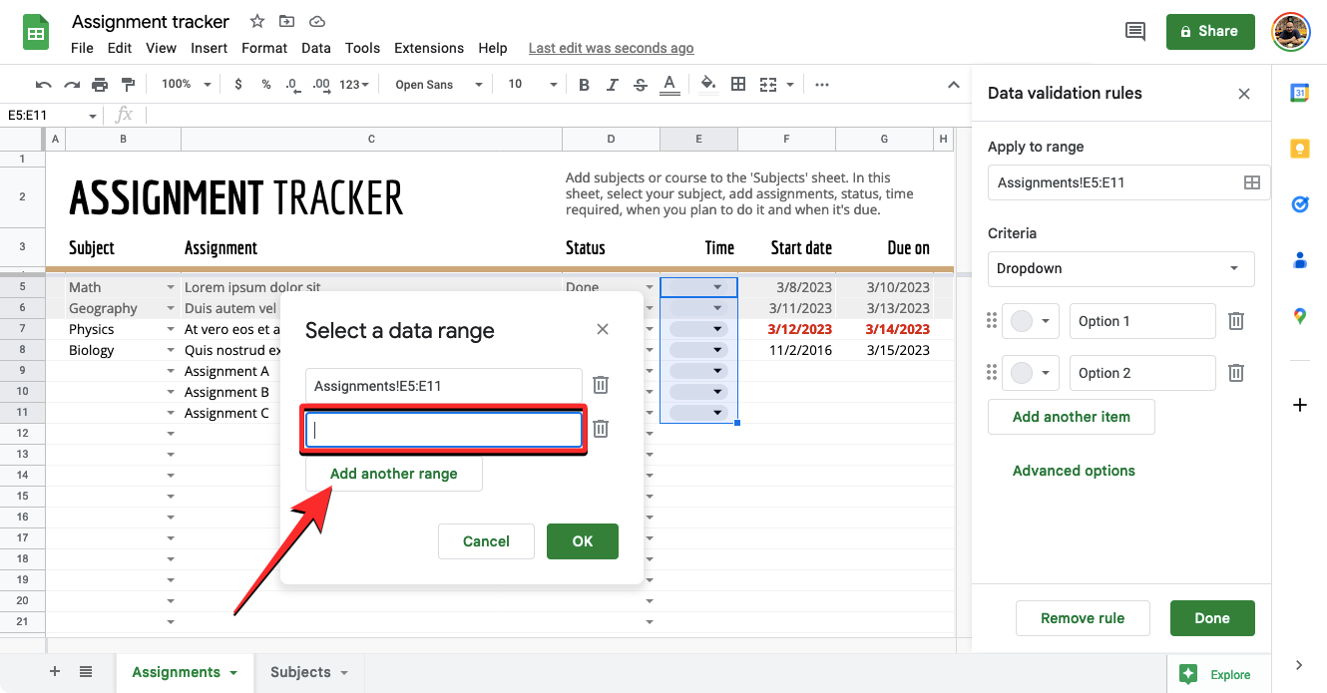Open the fill color picker

point(708,85)
